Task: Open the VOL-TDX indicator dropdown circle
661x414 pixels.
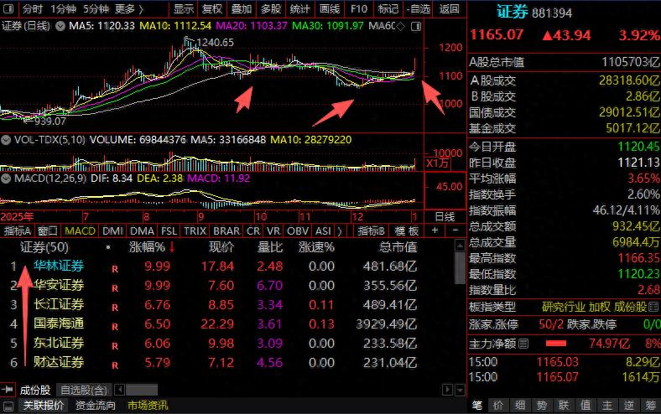Action: tap(6, 140)
